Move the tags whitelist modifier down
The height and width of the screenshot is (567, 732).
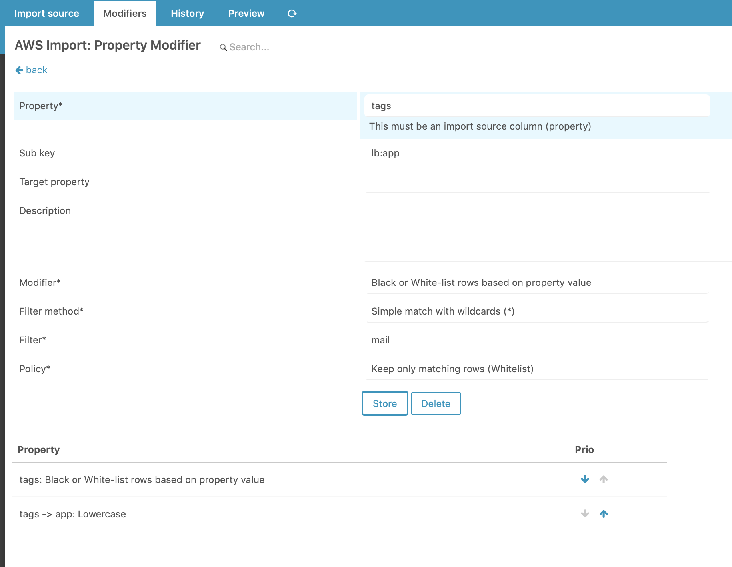[585, 479]
